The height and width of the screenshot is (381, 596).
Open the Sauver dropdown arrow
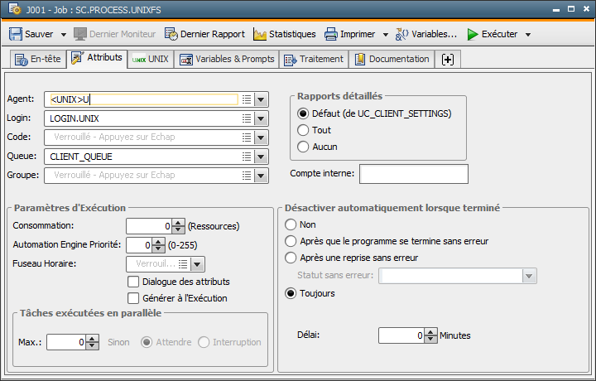pos(64,35)
